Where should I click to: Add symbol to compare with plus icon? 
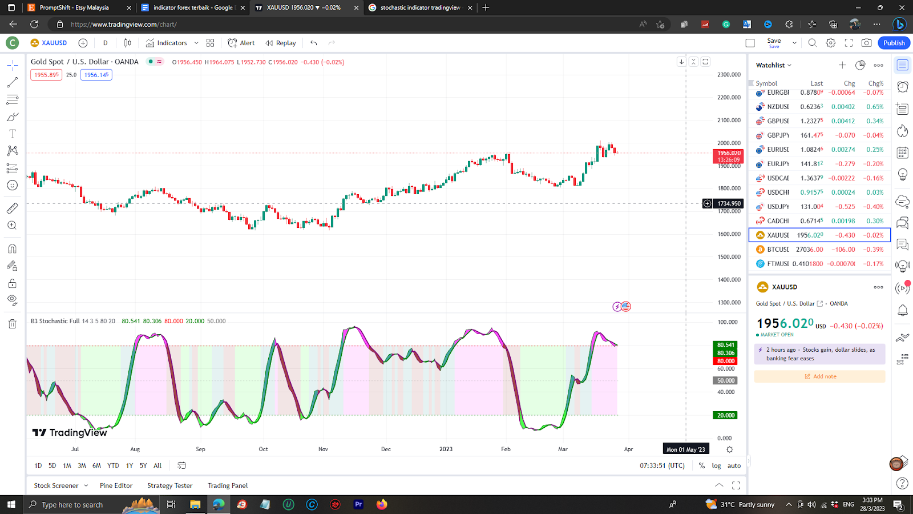83,43
